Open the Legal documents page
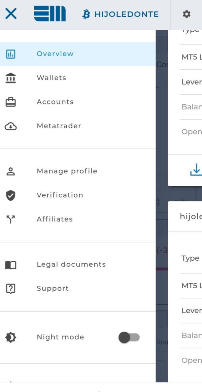This screenshot has height=392, width=202. pos(71,264)
